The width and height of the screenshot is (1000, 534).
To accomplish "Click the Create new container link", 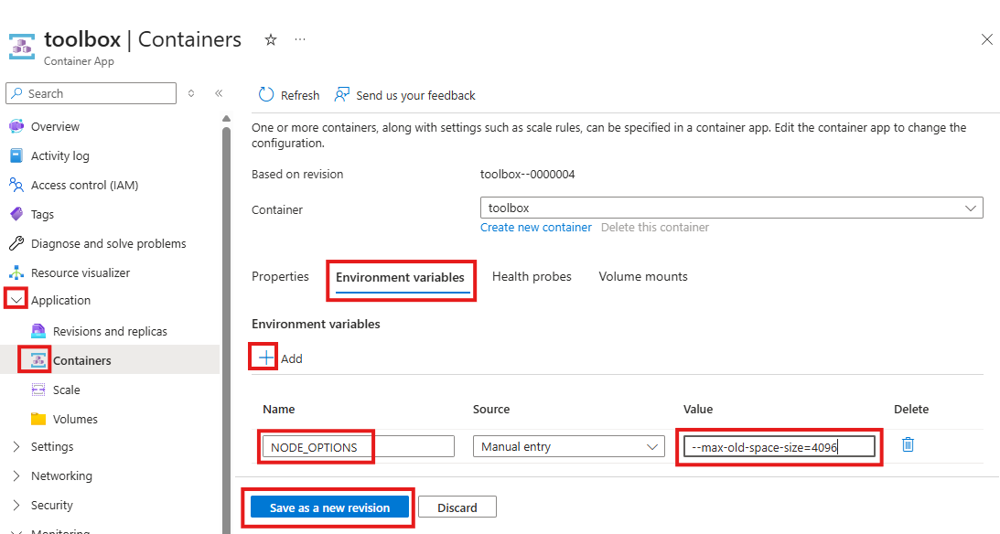I will pos(536,227).
